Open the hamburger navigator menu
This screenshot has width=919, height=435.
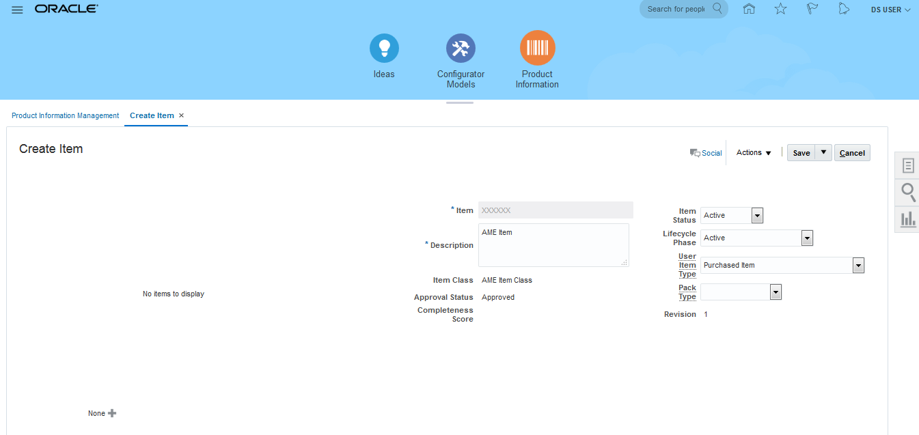[17, 10]
